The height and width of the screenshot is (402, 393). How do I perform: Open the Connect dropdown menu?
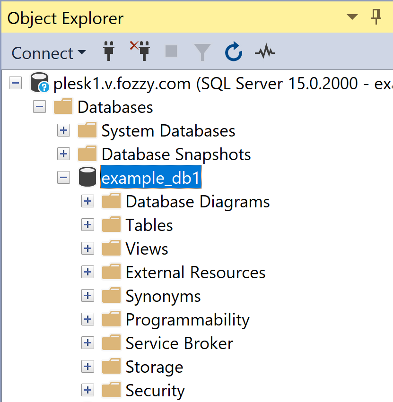49,53
